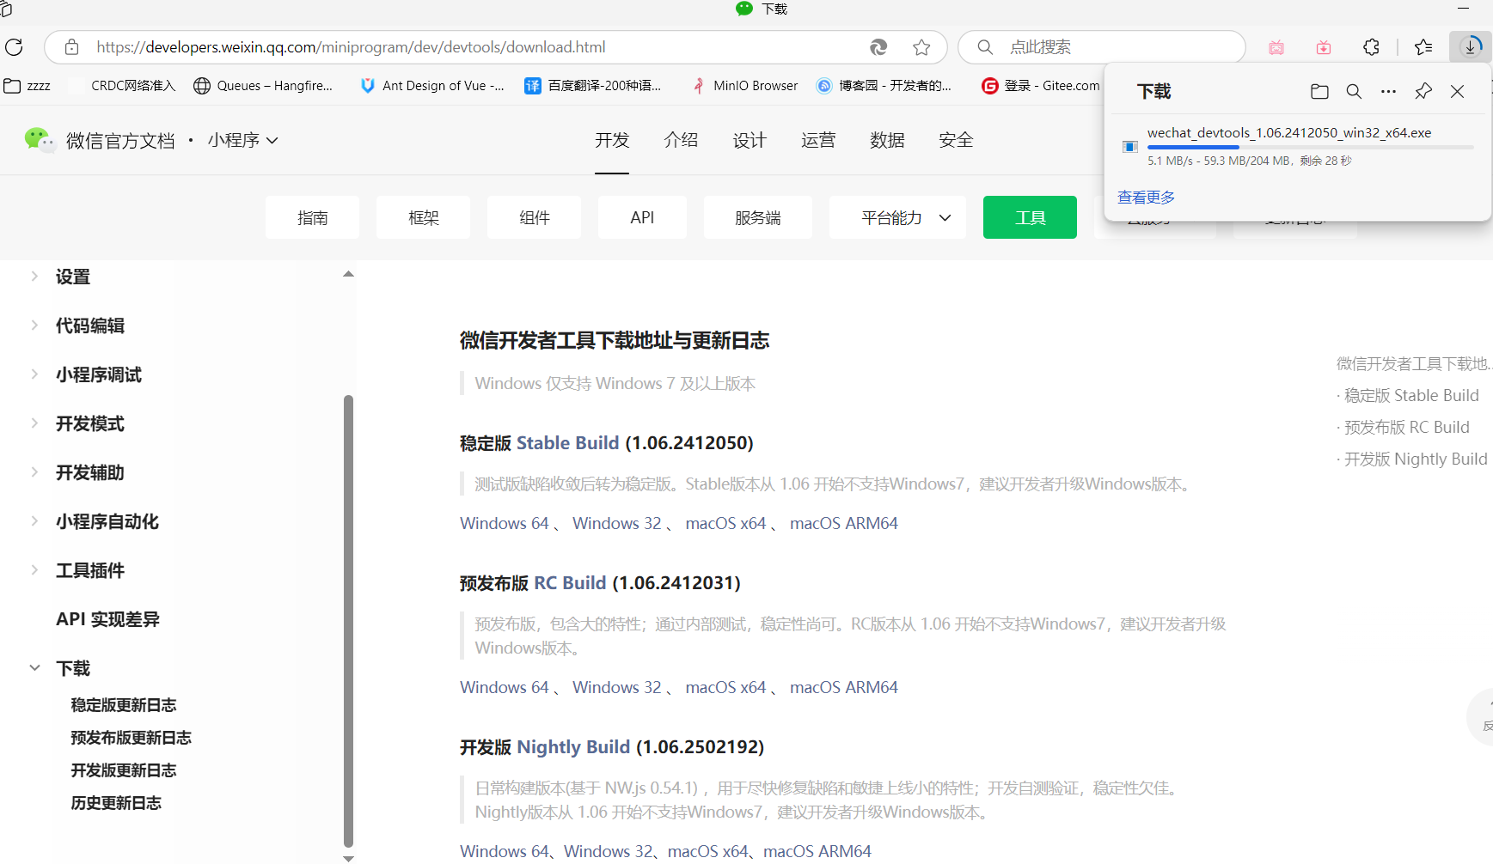Click the file icon beside wechat_devtools download
This screenshot has height=864, width=1493.
pyautogui.click(x=1130, y=147)
